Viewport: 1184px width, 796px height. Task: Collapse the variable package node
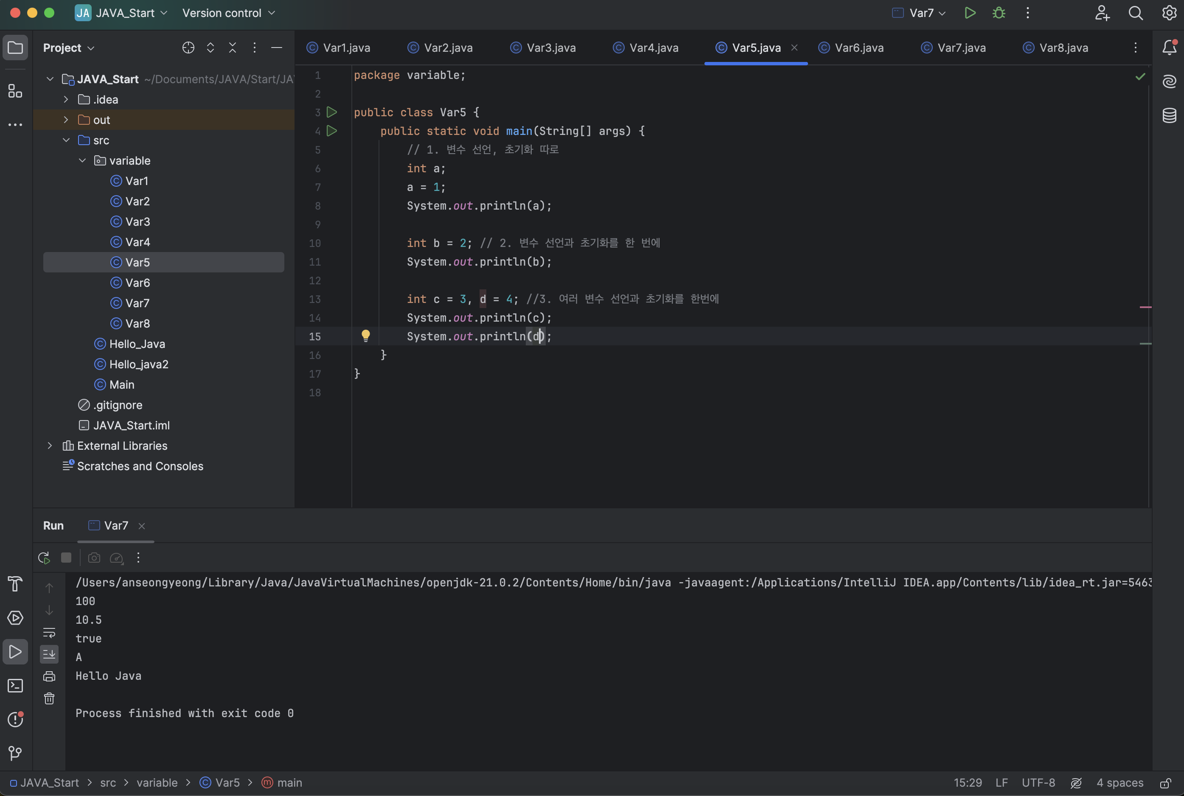(82, 160)
